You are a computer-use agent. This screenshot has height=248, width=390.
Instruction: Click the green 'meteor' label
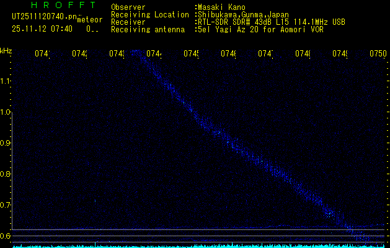point(89,20)
